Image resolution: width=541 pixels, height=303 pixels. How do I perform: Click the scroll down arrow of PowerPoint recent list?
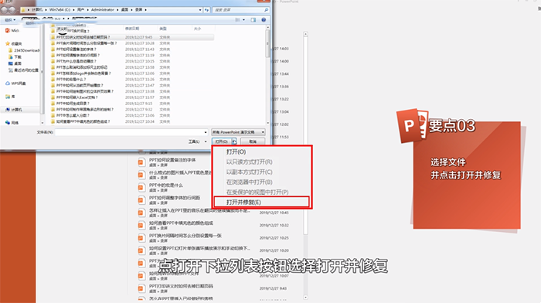[x=306, y=297]
